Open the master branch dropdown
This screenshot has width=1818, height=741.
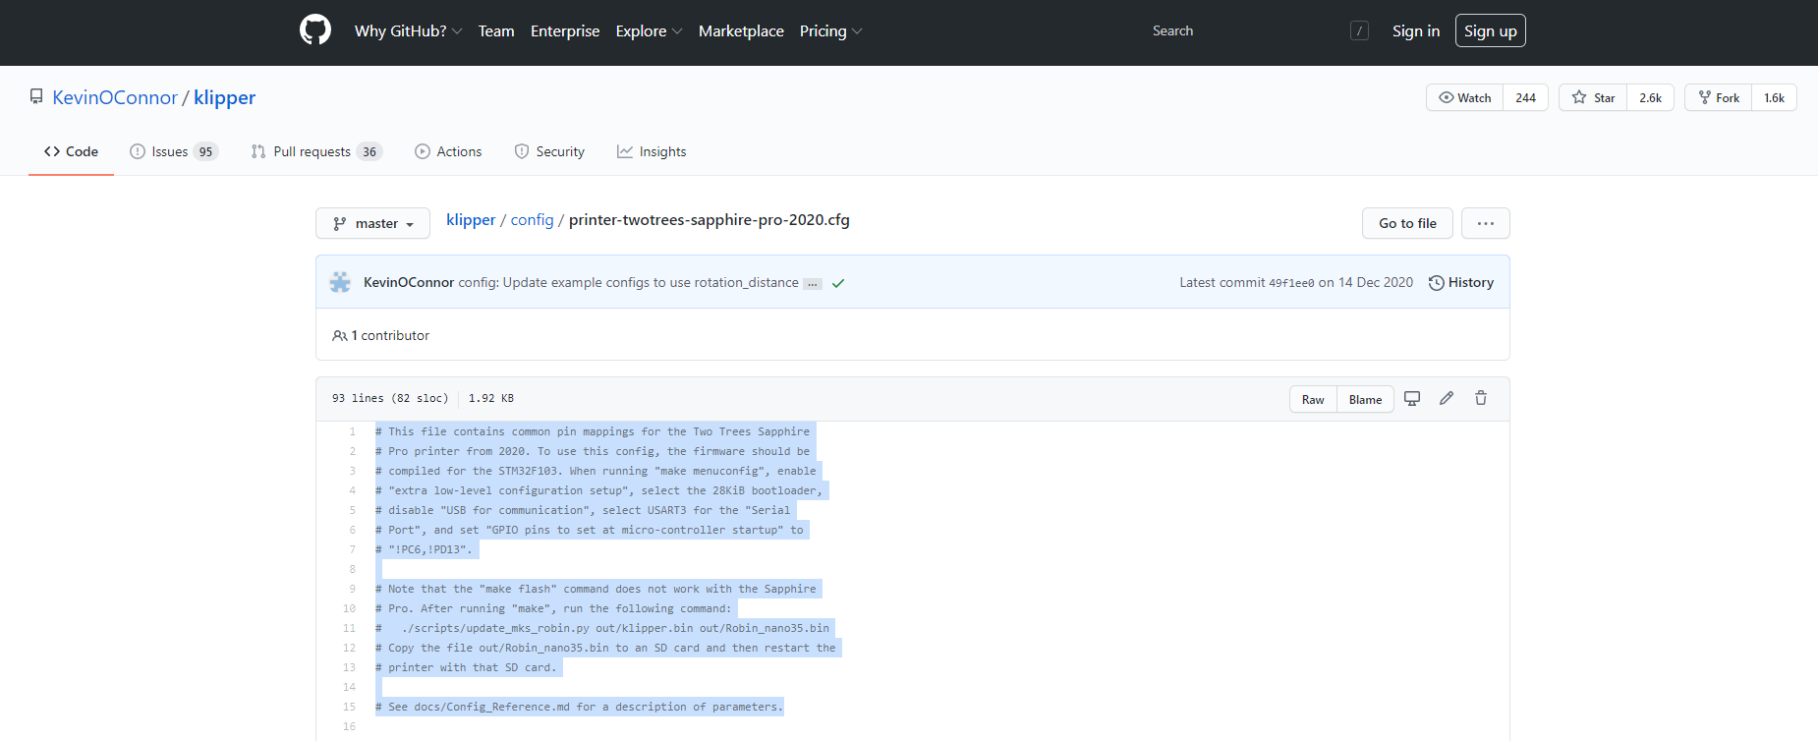click(x=372, y=223)
